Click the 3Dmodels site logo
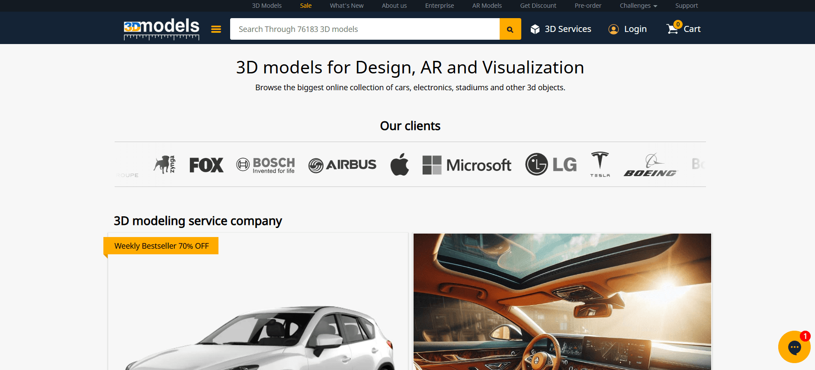This screenshot has height=370, width=815. click(x=161, y=29)
